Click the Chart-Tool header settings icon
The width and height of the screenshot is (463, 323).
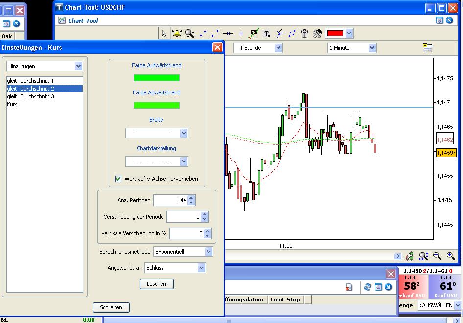point(440,21)
